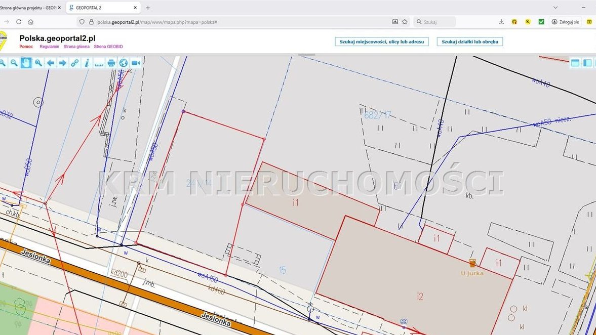The image size is (596, 335).
Task: Expand the list all tabs chevron
Action: [x=555, y=8]
